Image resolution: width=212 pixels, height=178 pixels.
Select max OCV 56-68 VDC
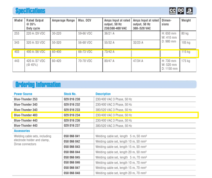85,42
